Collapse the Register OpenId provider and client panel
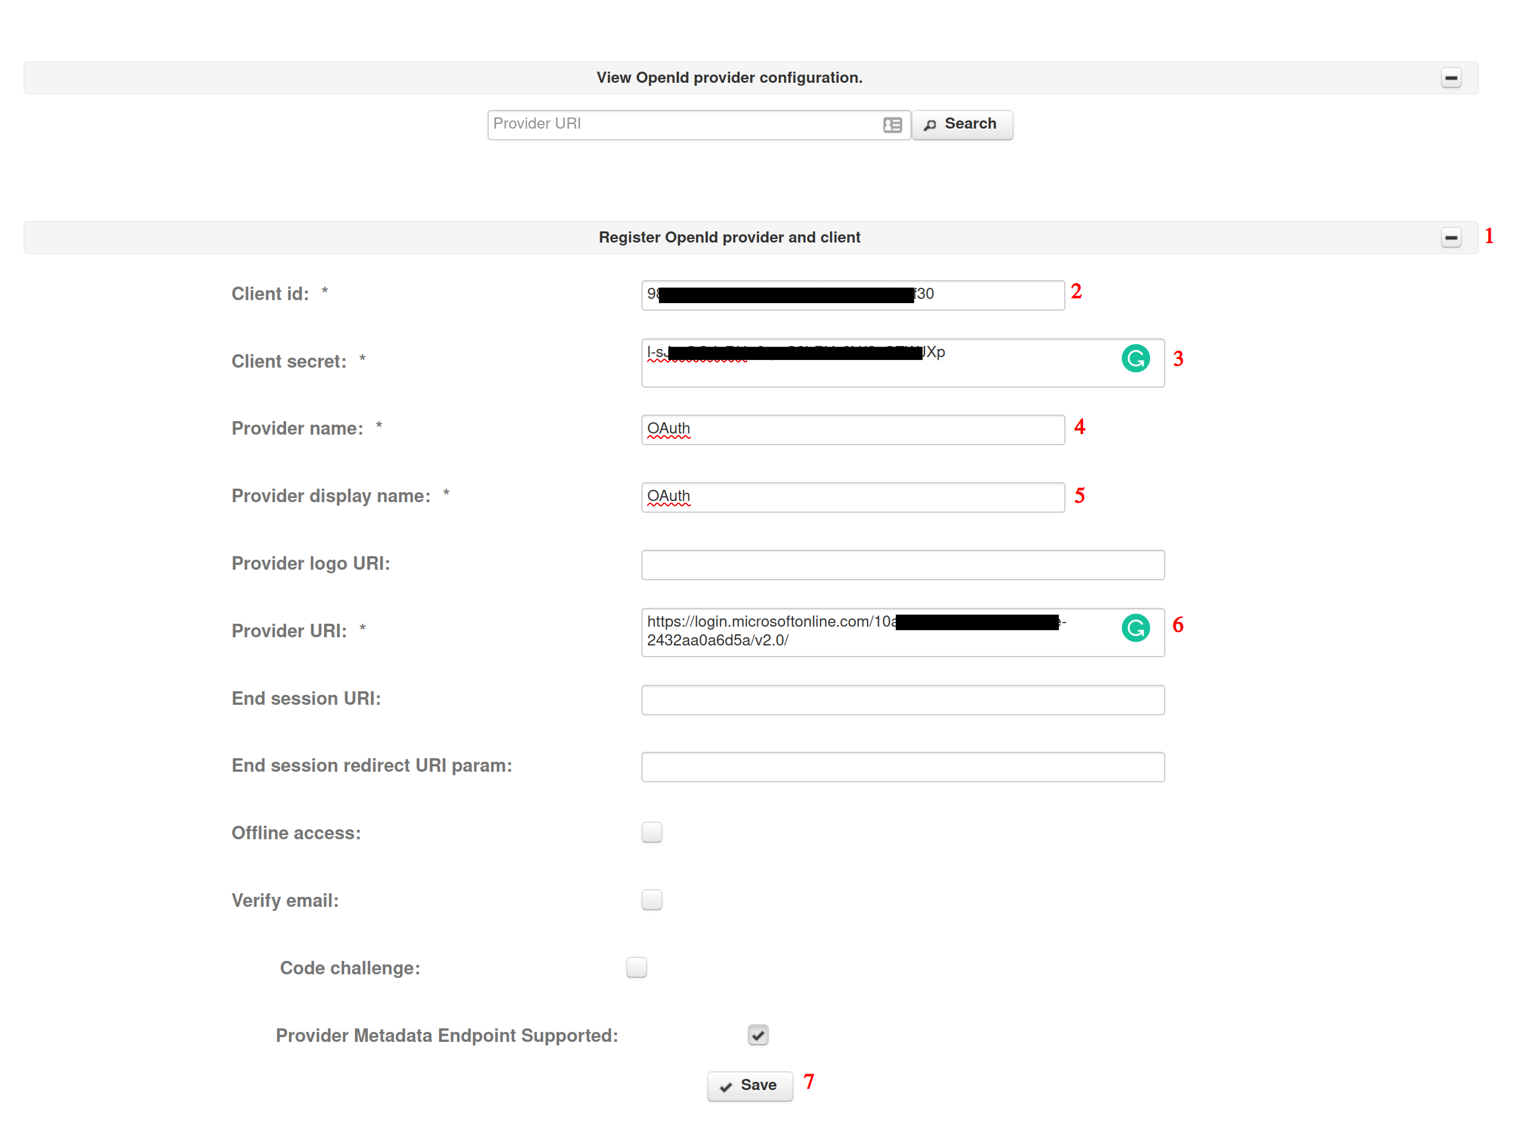1526x1130 pixels. coord(1451,238)
